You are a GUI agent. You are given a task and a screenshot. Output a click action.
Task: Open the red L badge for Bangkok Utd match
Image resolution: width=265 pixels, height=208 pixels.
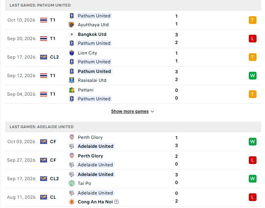coord(253,39)
